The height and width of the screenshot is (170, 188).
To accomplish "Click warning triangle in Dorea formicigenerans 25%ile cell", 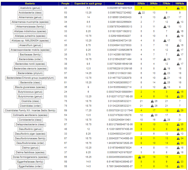I will click(x=140, y=157).
